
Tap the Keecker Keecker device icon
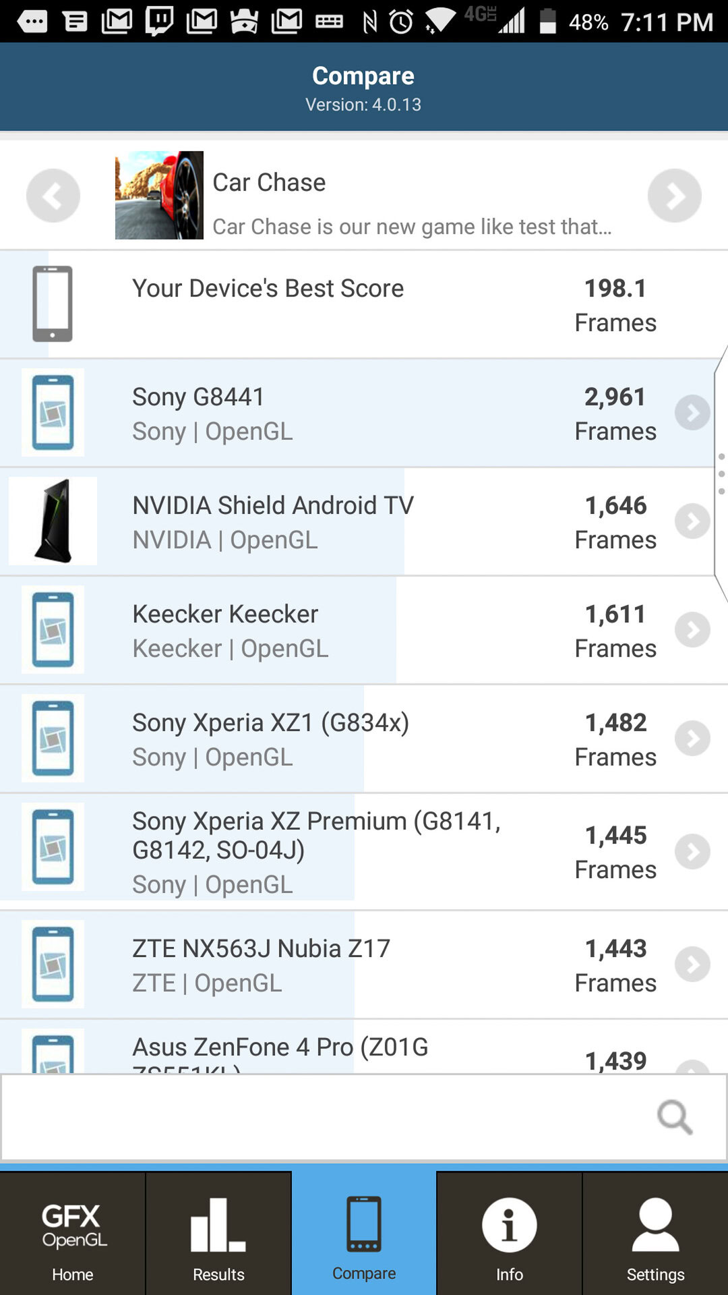(x=53, y=629)
